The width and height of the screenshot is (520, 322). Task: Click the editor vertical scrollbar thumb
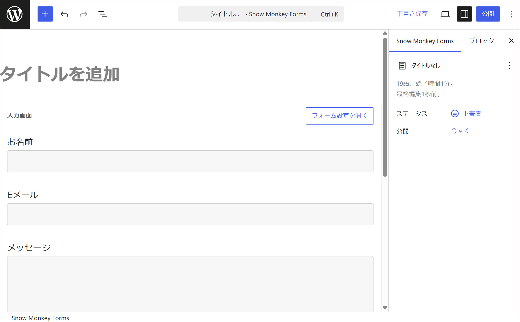coord(385,107)
